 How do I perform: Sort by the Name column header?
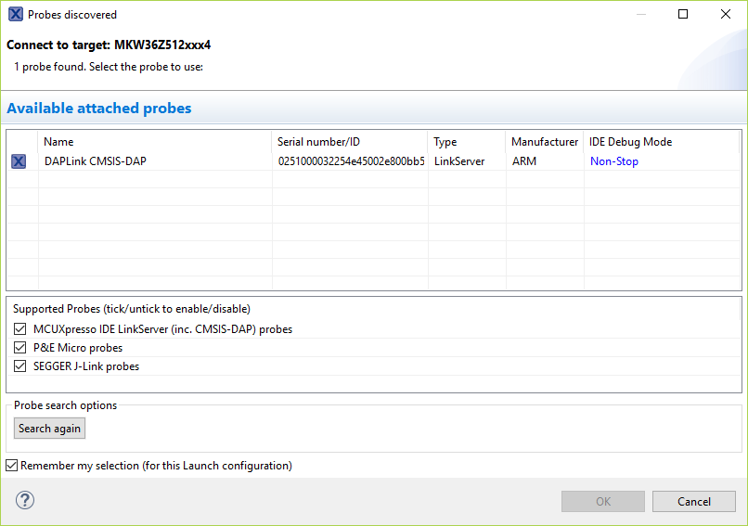tap(58, 142)
